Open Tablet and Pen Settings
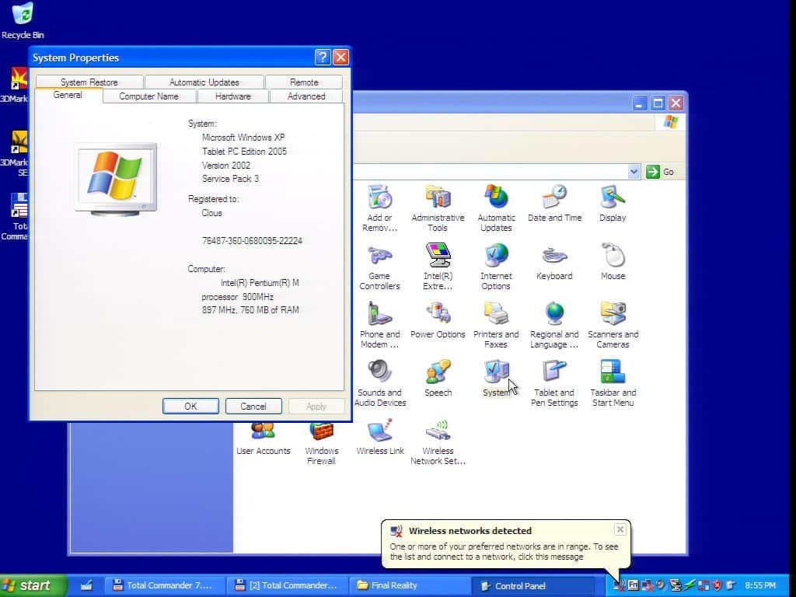This screenshot has height=597, width=796. click(x=554, y=383)
